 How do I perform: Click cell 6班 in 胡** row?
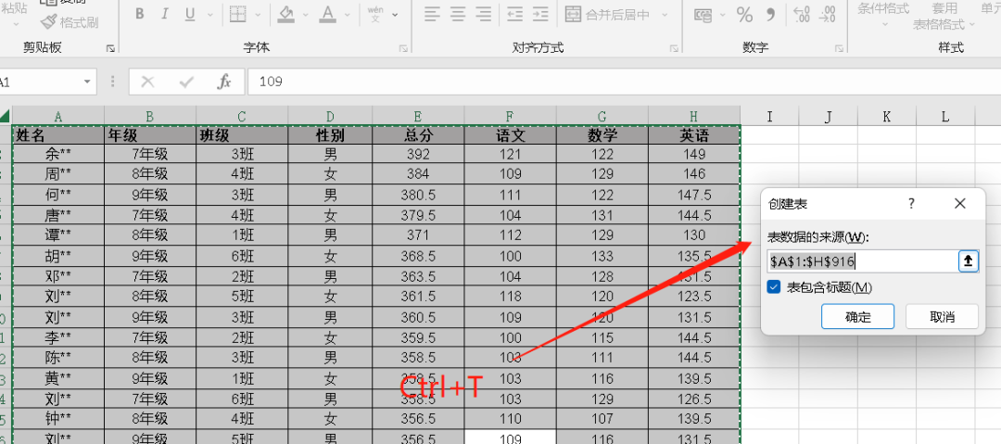click(x=242, y=256)
